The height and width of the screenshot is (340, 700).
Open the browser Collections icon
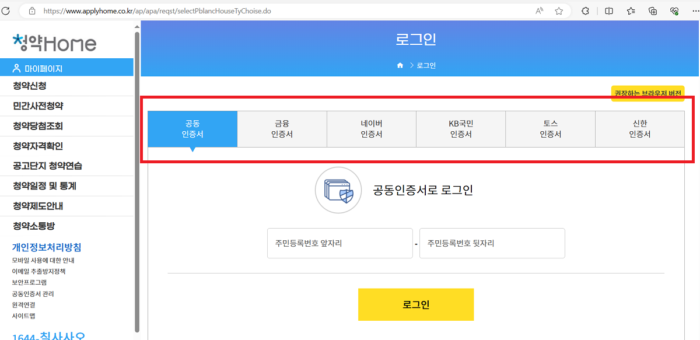click(653, 10)
